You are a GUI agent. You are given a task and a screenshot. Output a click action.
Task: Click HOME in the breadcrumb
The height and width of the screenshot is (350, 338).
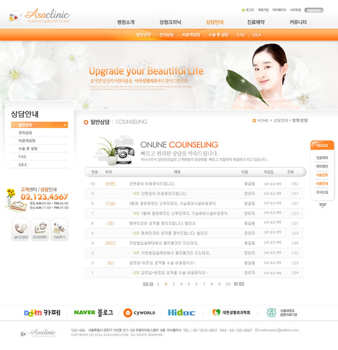click(262, 120)
